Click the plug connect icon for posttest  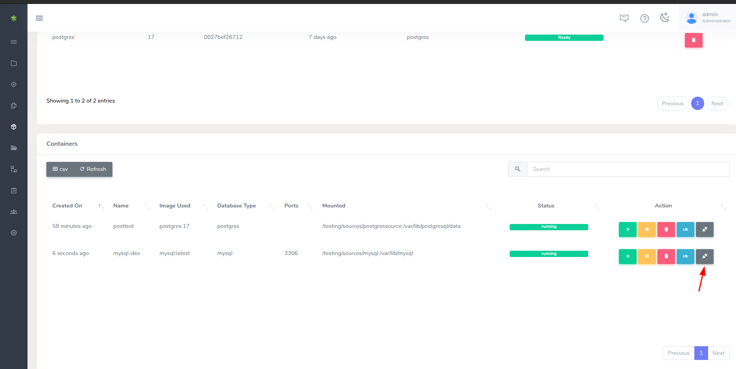point(705,229)
